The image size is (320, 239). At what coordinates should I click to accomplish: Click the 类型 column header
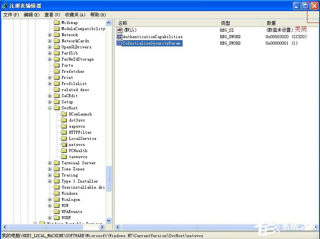(x=228, y=22)
